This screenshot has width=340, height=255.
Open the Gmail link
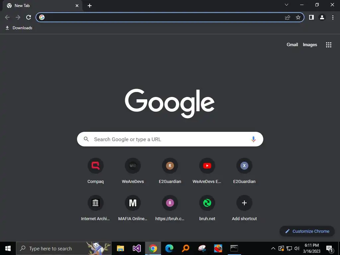click(x=292, y=45)
